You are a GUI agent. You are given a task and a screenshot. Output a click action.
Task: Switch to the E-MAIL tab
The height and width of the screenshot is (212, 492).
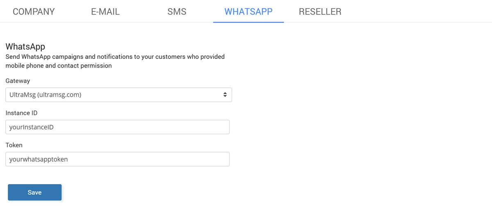click(x=105, y=11)
